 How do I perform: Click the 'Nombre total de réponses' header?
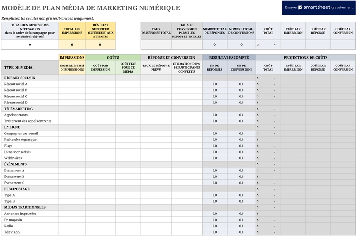[x=214, y=31]
